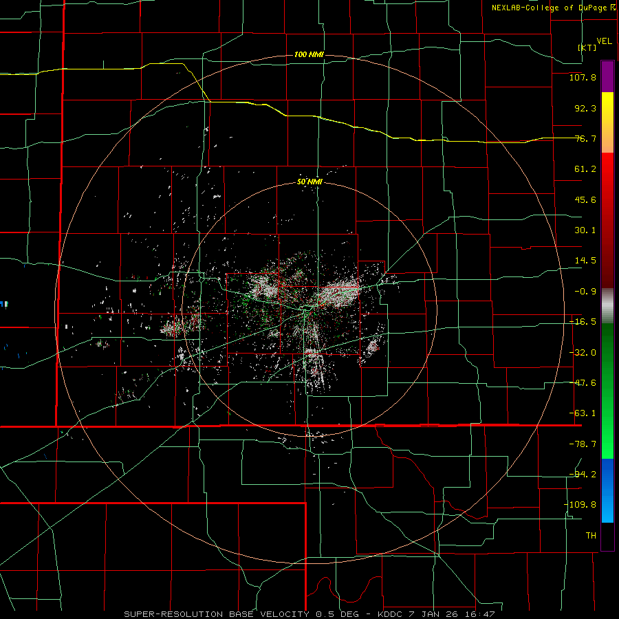The width and height of the screenshot is (619, 619).
Task: Click the 30.1 velocity scale value
Action: click(585, 230)
